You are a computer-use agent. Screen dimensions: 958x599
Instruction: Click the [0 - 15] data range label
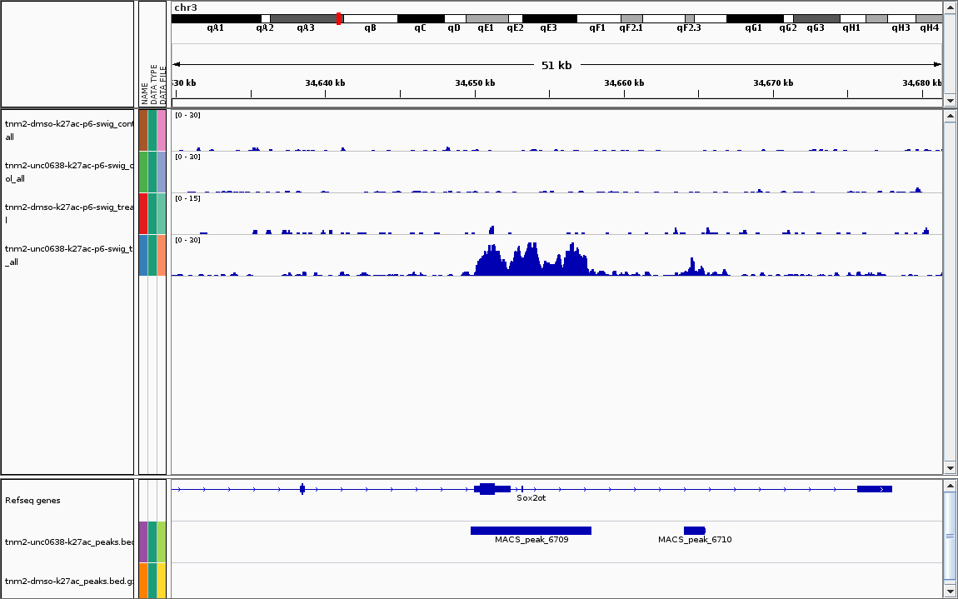click(187, 198)
